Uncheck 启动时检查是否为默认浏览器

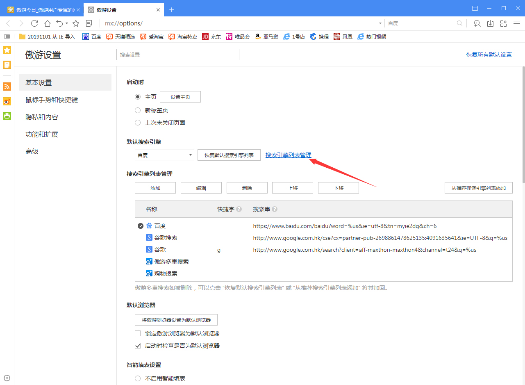(x=138, y=345)
